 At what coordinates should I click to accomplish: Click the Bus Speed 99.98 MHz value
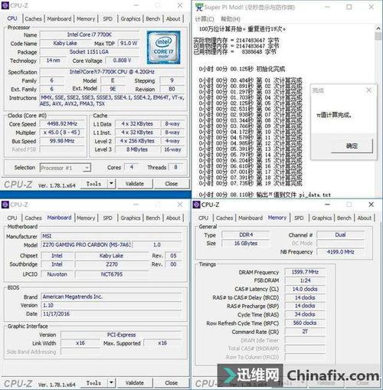[62, 141]
